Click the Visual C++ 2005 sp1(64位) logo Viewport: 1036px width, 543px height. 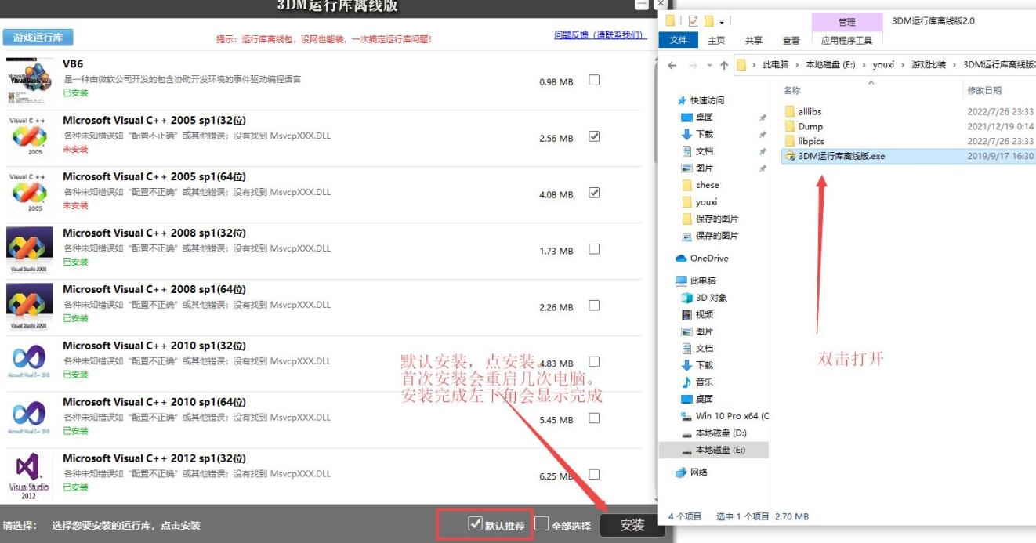(x=30, y=194)
